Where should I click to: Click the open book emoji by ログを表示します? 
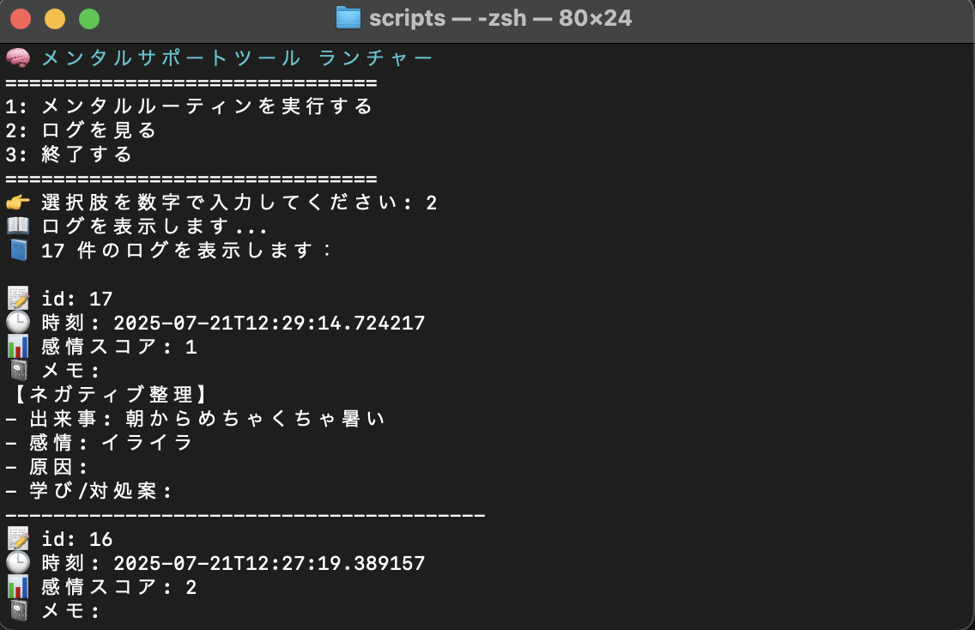pyautogui.click(x=18, y=226)
